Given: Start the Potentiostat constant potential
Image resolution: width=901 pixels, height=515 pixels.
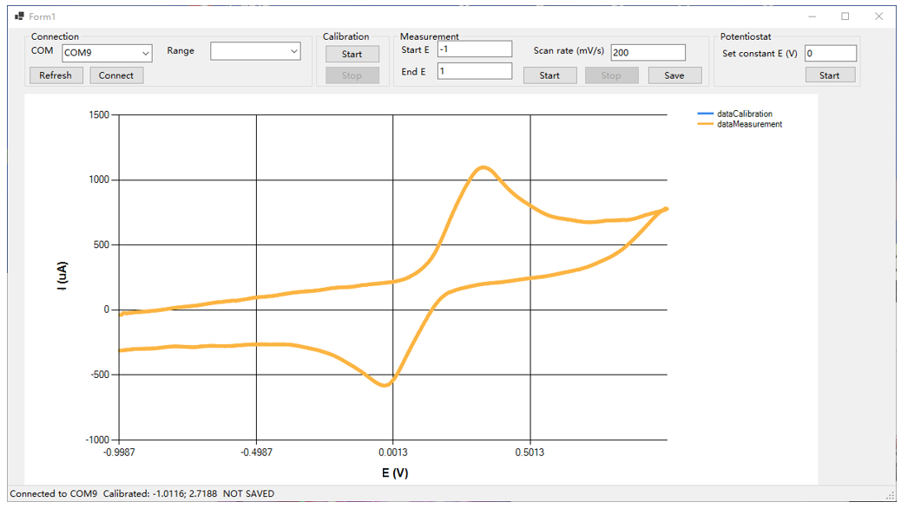Looking at the screenshot, I should point(829,75).
